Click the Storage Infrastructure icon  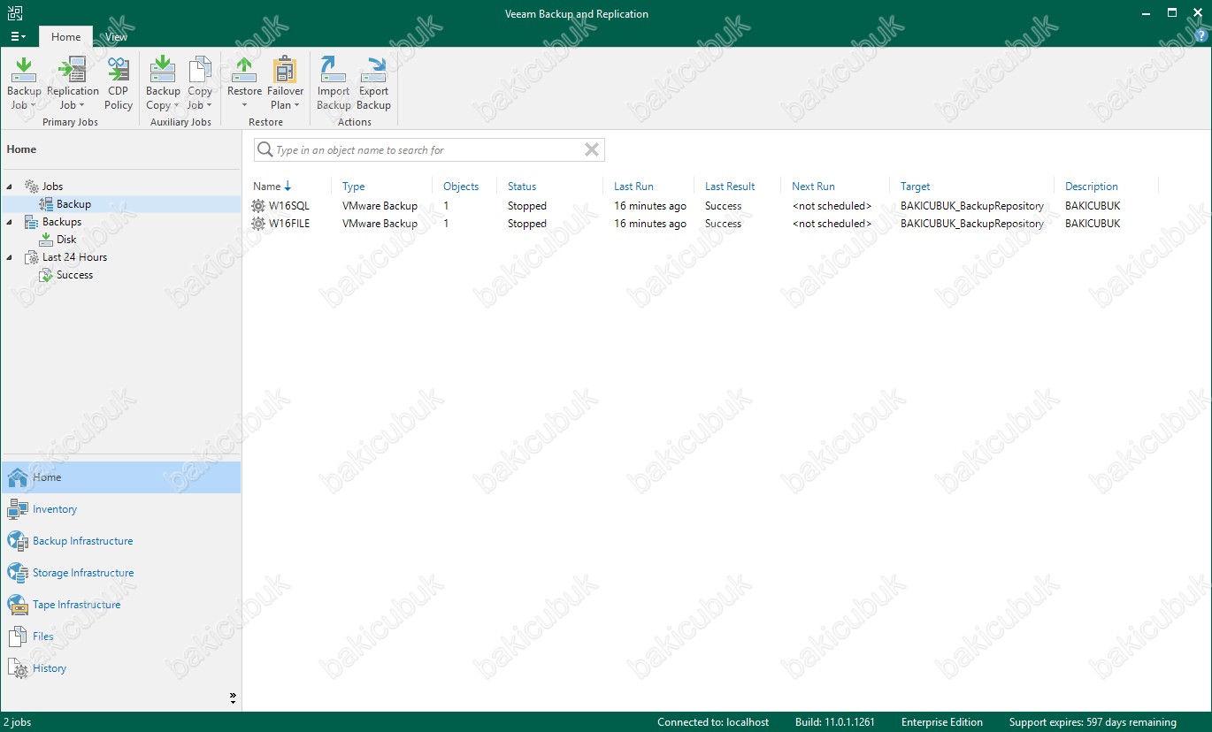click(x=18, y=573)
